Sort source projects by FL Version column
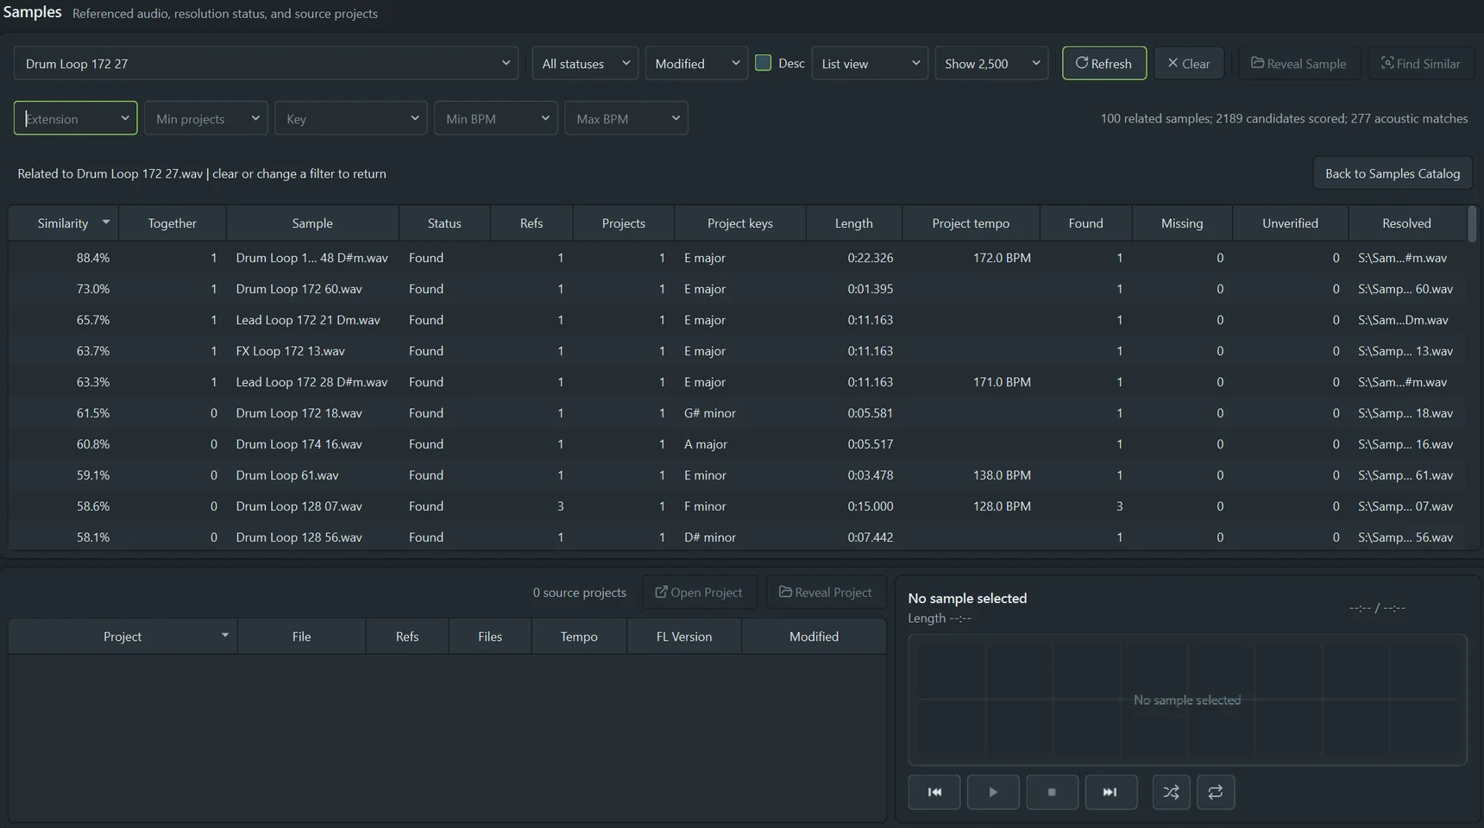 [x=684, y=636]
